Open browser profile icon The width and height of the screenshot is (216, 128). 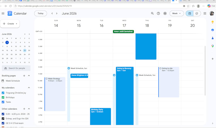click(x=198, y=6)
